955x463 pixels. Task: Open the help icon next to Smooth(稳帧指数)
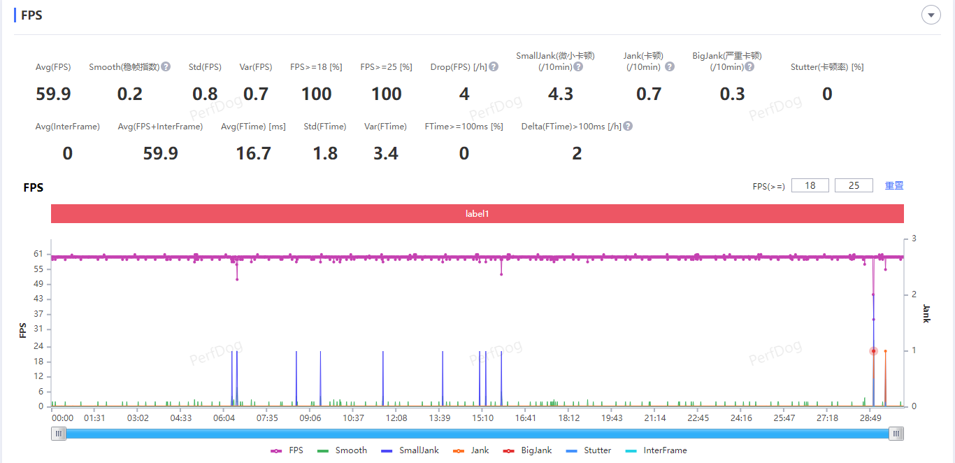click(x=166, y=66)
